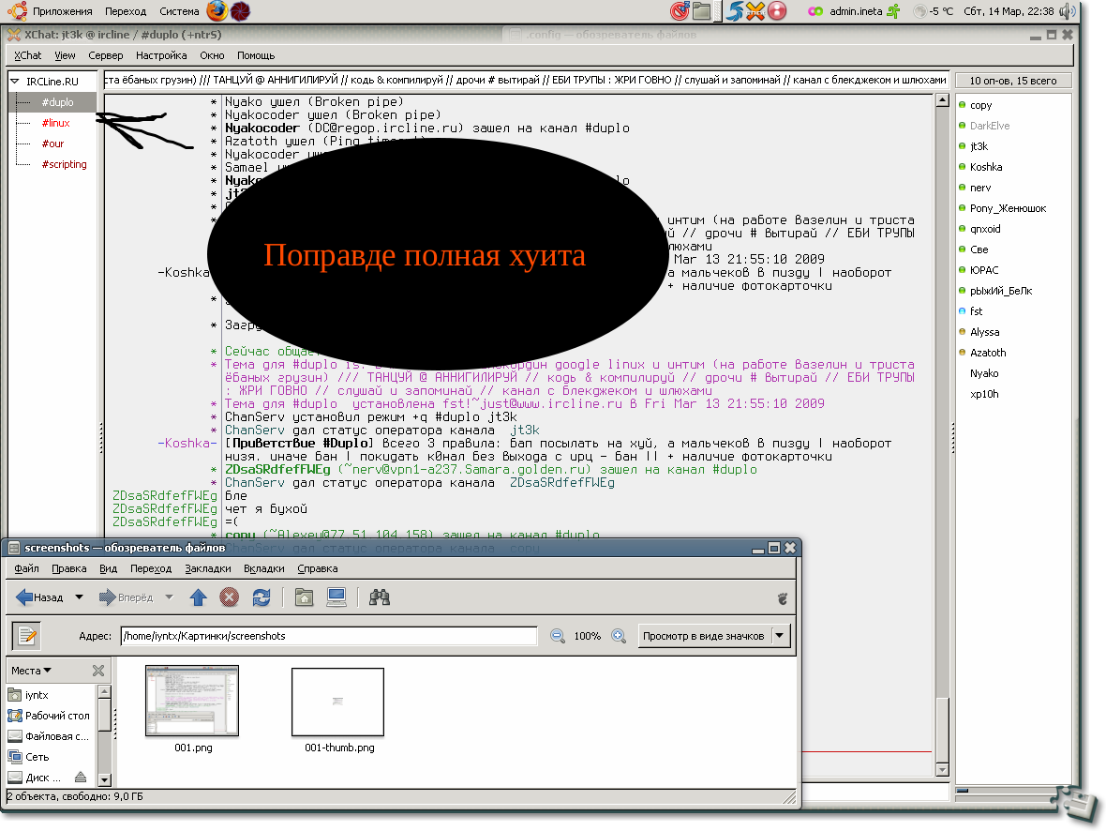Launch Firefox from the top panel
The image size is (1106, 831).
[217, 11]
